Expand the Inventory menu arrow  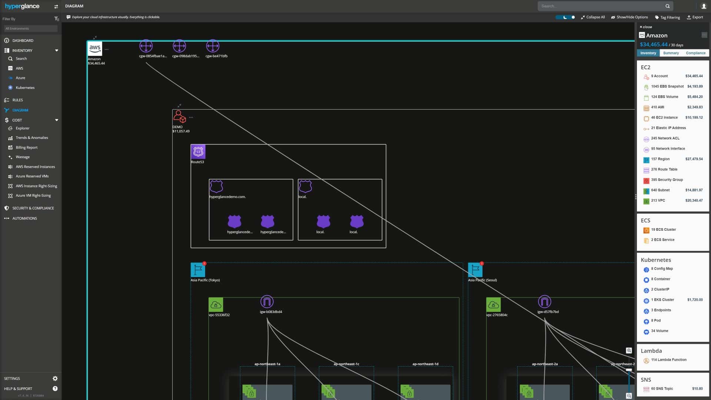57,50
